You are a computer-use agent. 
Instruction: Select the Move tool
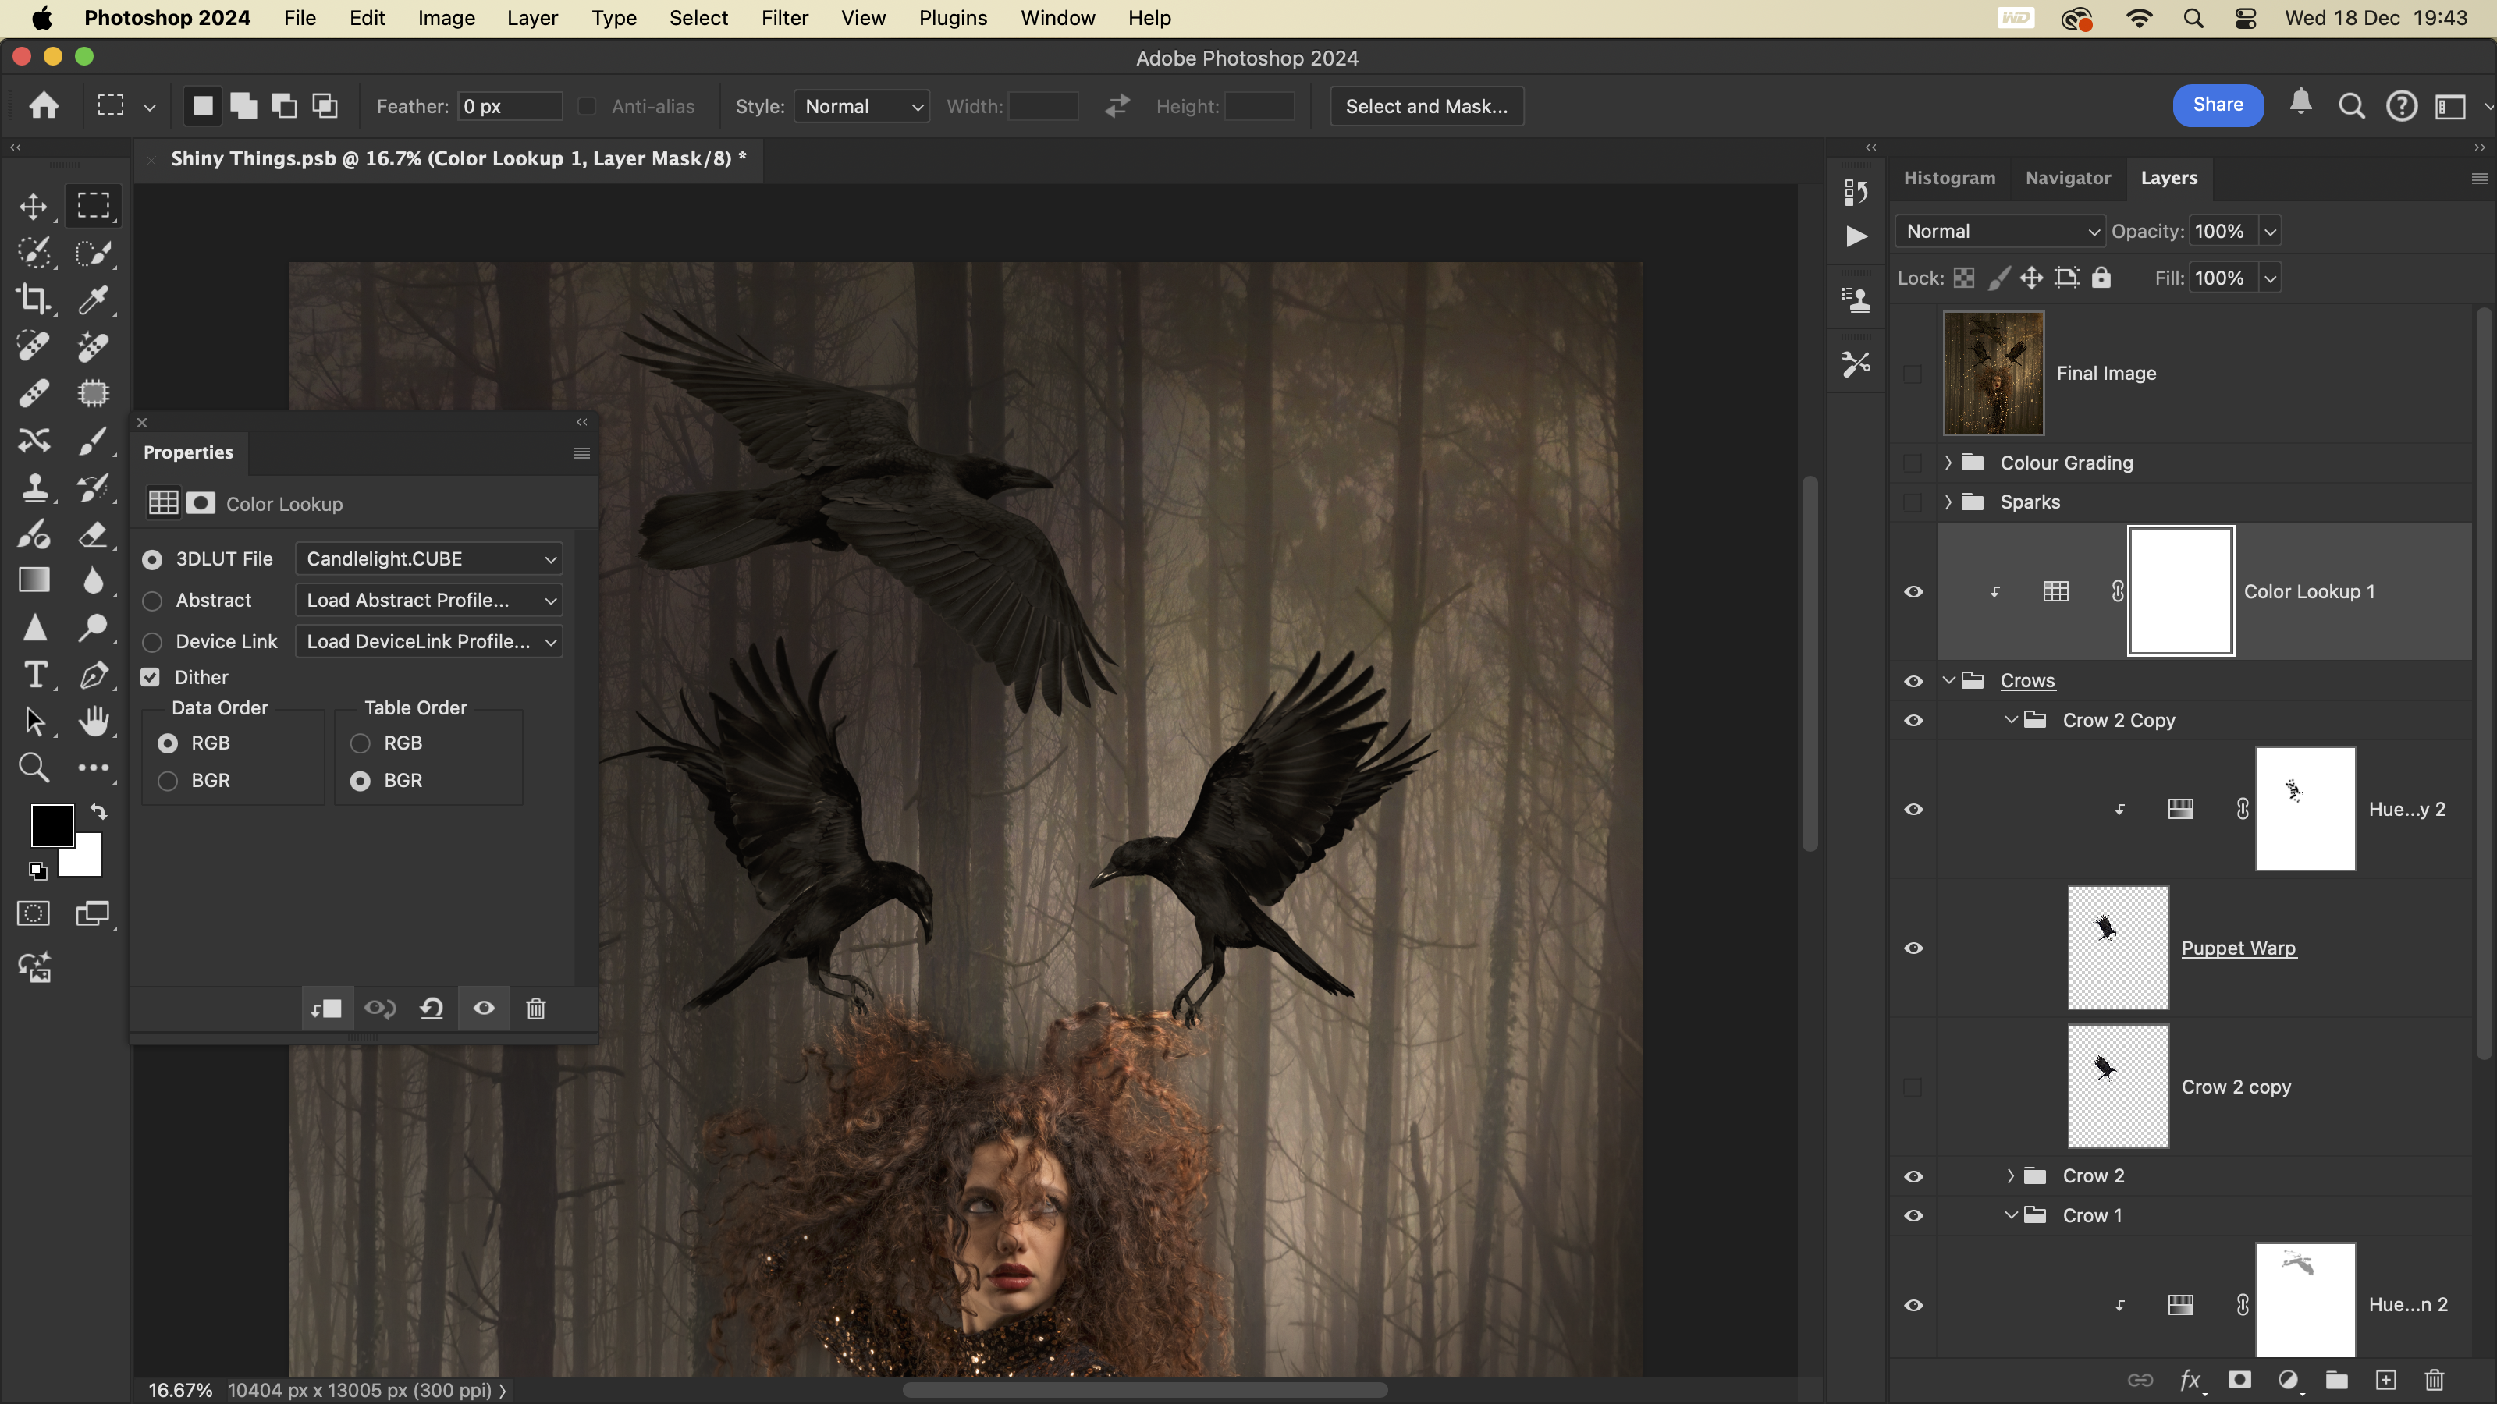(34, 207)
